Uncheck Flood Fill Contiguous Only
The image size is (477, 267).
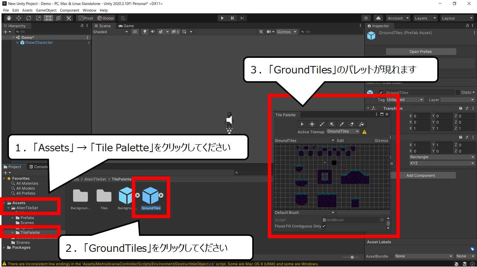coord(324,226)
